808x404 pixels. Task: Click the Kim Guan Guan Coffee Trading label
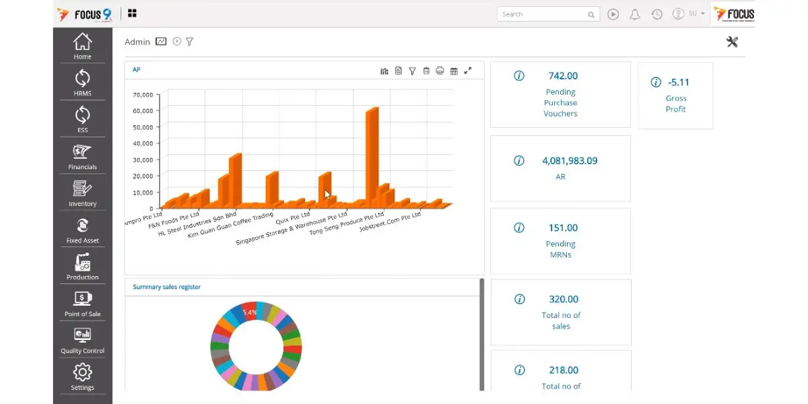point(230,226)
